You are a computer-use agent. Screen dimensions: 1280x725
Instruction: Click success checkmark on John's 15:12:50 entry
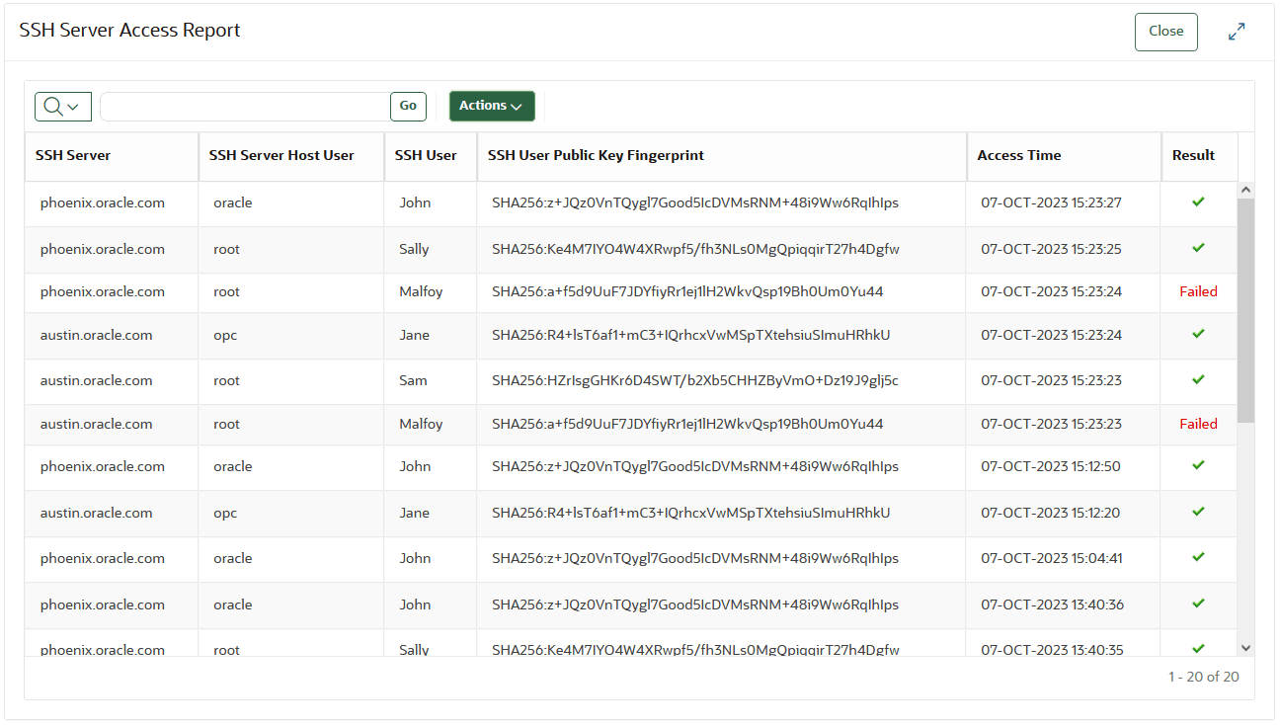click(1198, 465)
